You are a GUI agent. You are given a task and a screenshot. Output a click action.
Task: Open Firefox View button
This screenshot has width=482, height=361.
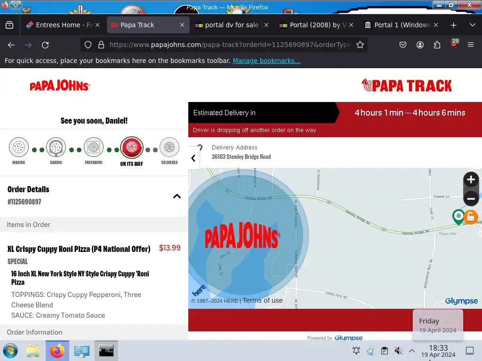pos(9,25)
